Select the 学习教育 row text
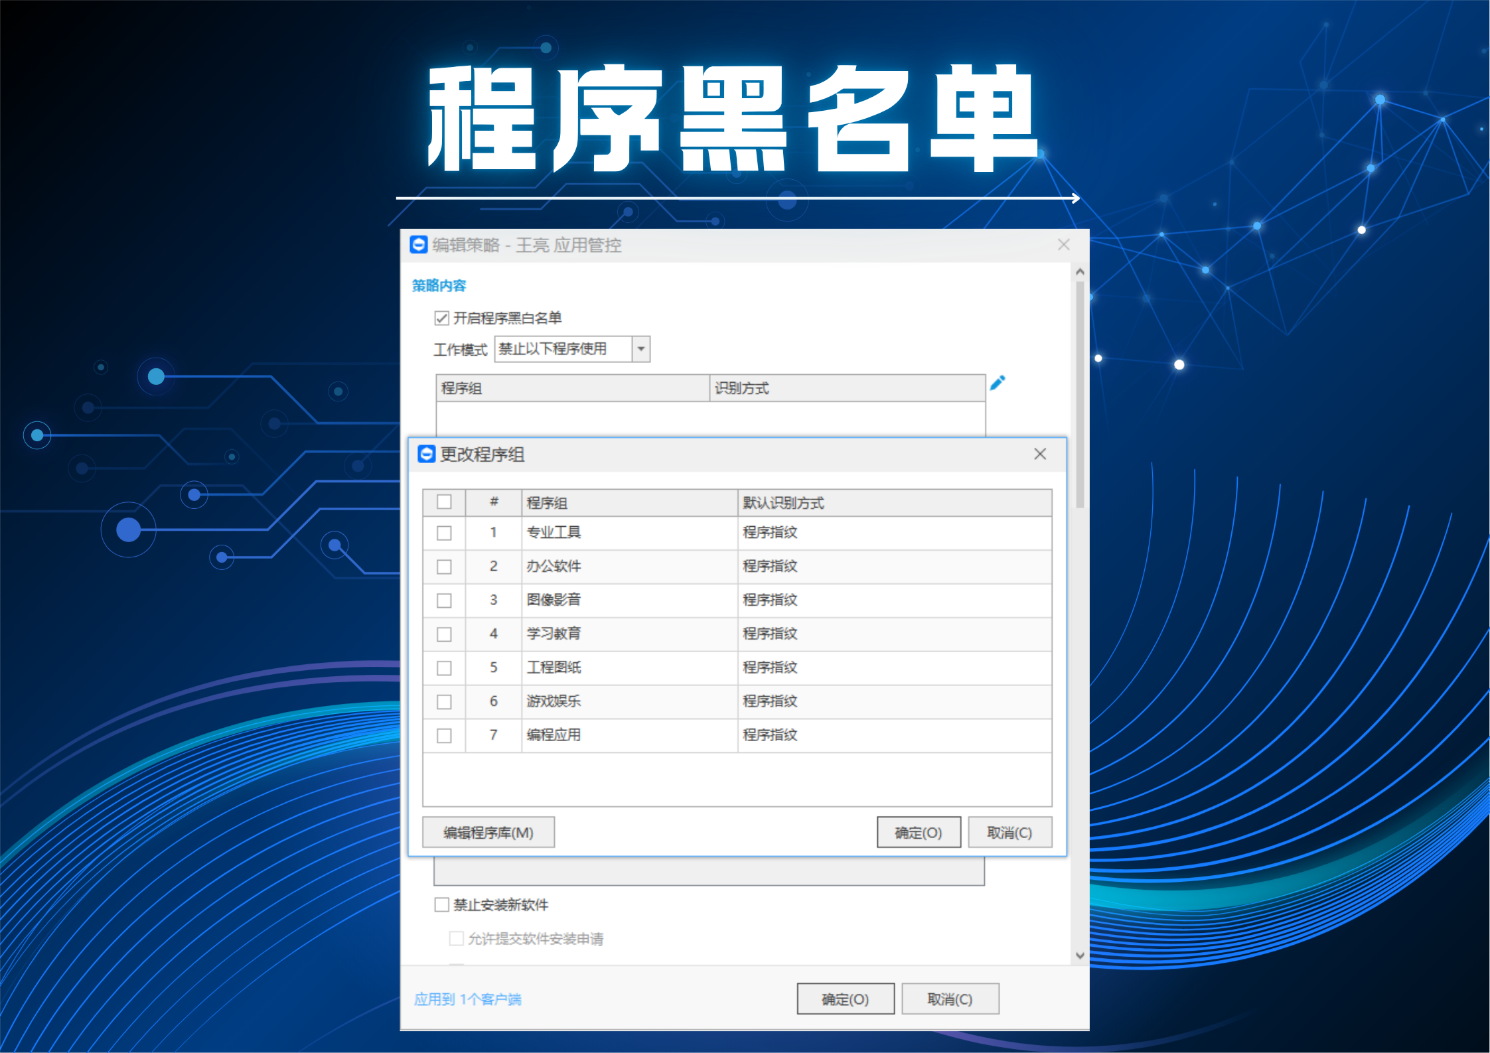The width and height of the screenshot is (1490, 1053). coord(554,634)
